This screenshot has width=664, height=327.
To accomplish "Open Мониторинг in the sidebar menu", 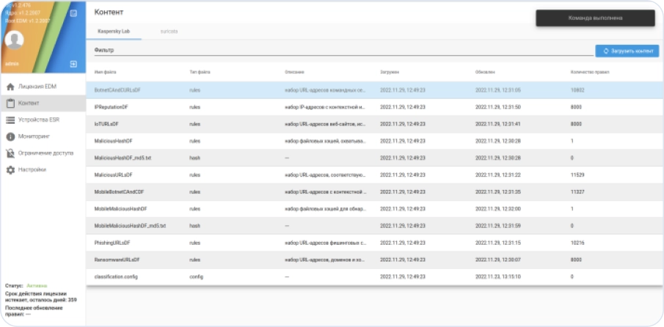I will pos(34,136).
